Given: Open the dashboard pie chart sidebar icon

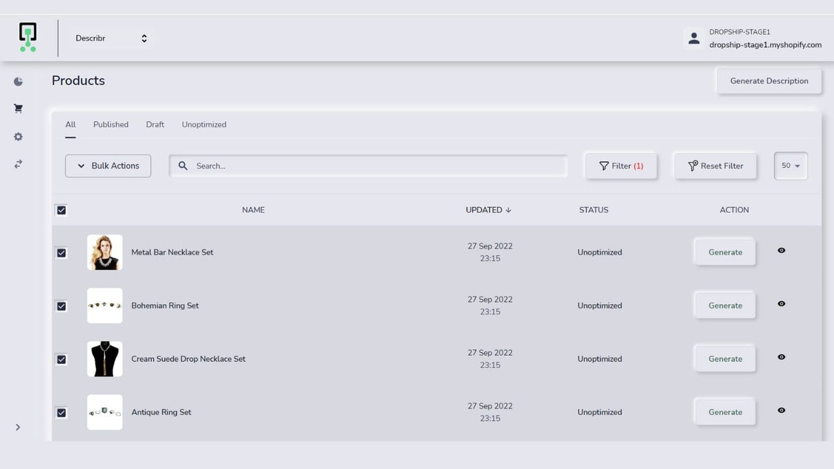Looking at the screenshot, I should coord(18,81).
